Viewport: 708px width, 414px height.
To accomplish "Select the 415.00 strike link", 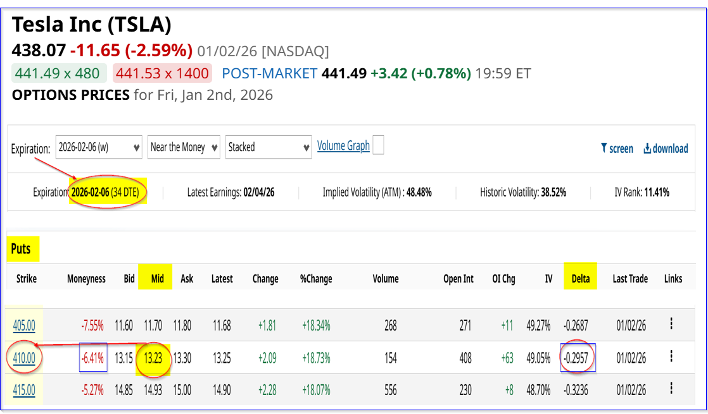I will (x=25, y=390).
